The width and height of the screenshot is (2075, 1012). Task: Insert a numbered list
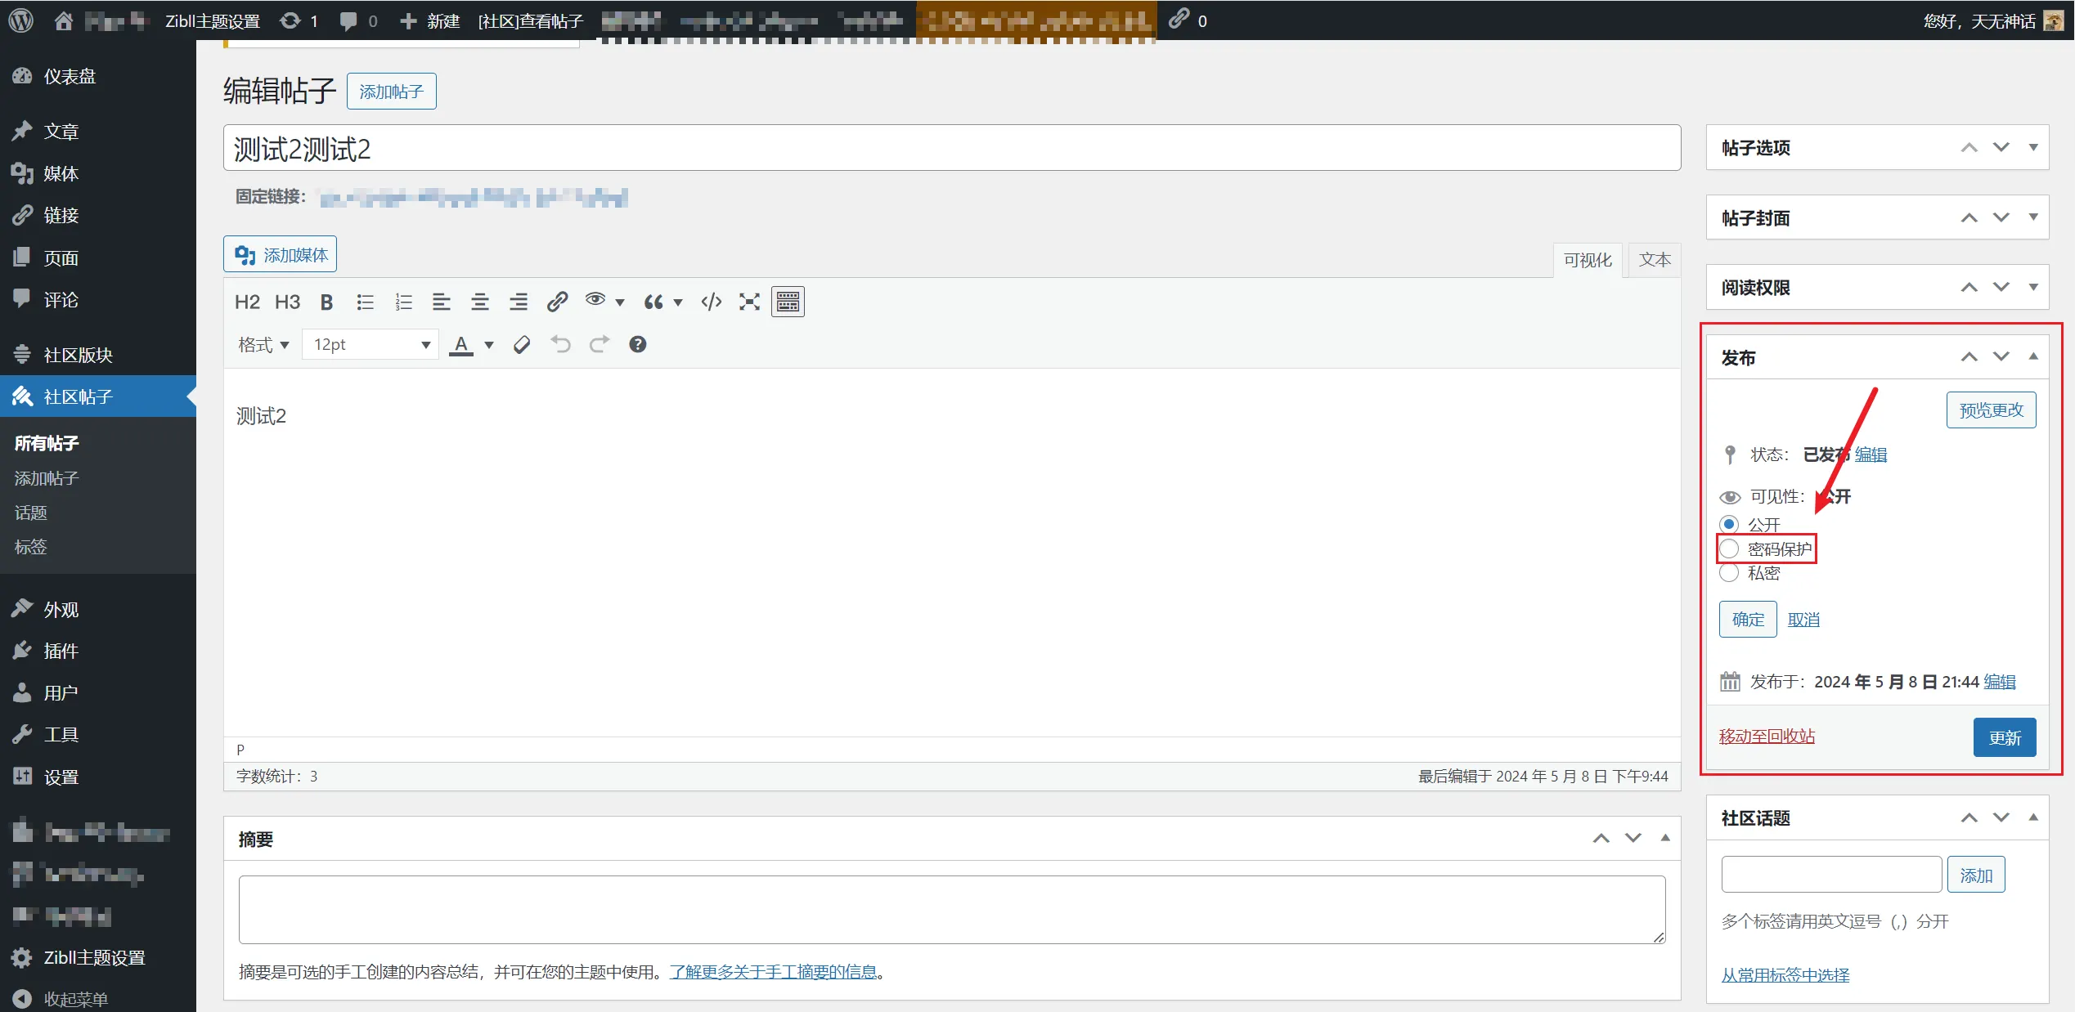(403, 302)
